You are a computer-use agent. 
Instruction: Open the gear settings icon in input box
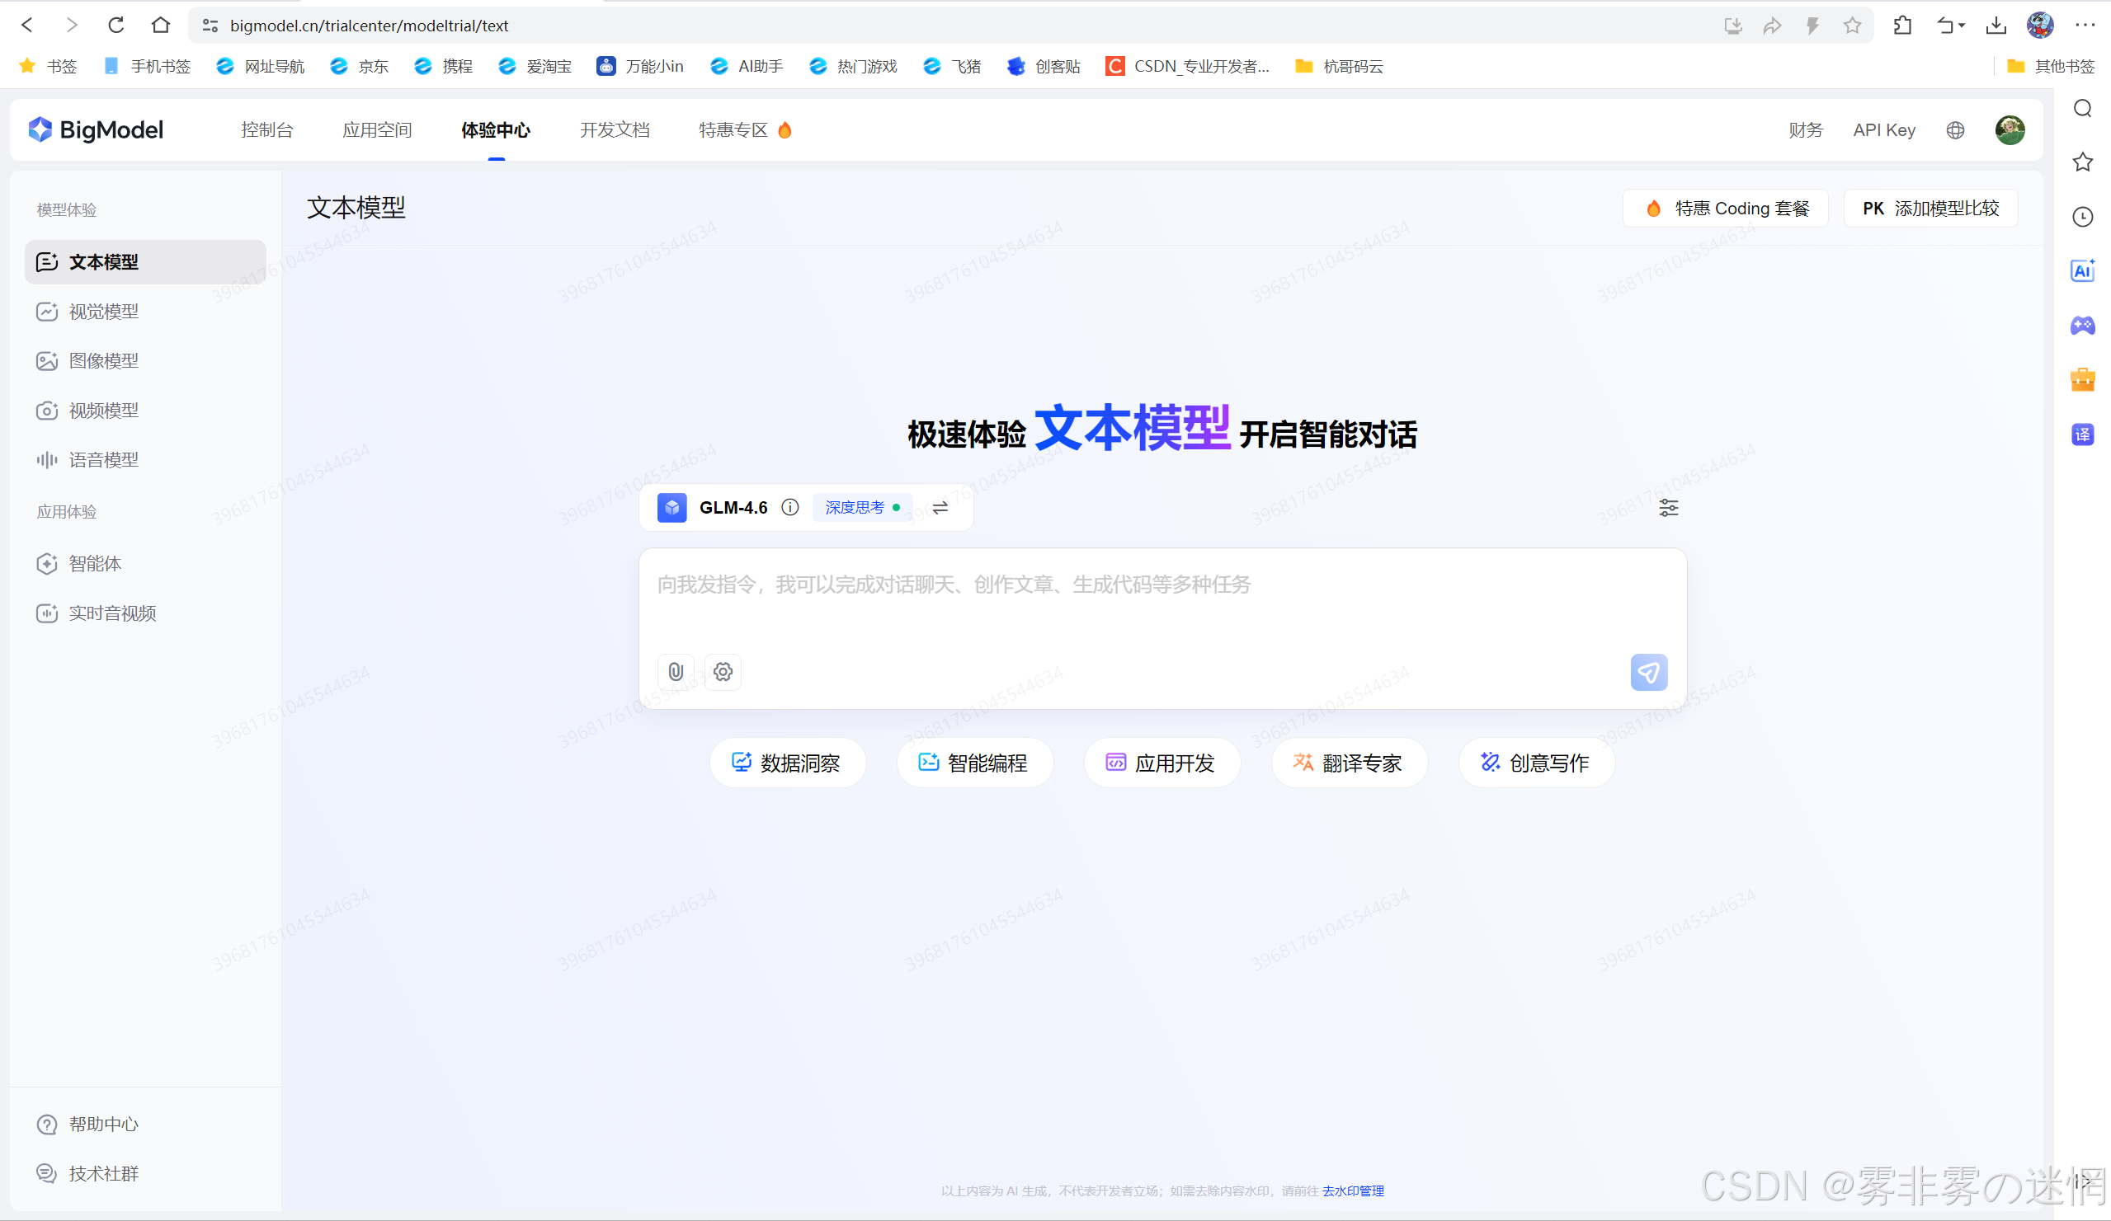pyautogui.click(x=723, y=672)
